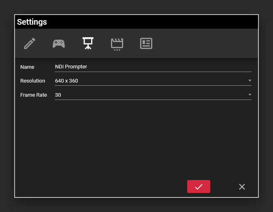Click the Frame Rate field label
Viewport: 273px width, 212px height.
pyautogui.click(x=34, y=95)
